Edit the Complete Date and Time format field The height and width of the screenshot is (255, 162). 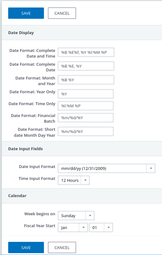coord(86,52)
